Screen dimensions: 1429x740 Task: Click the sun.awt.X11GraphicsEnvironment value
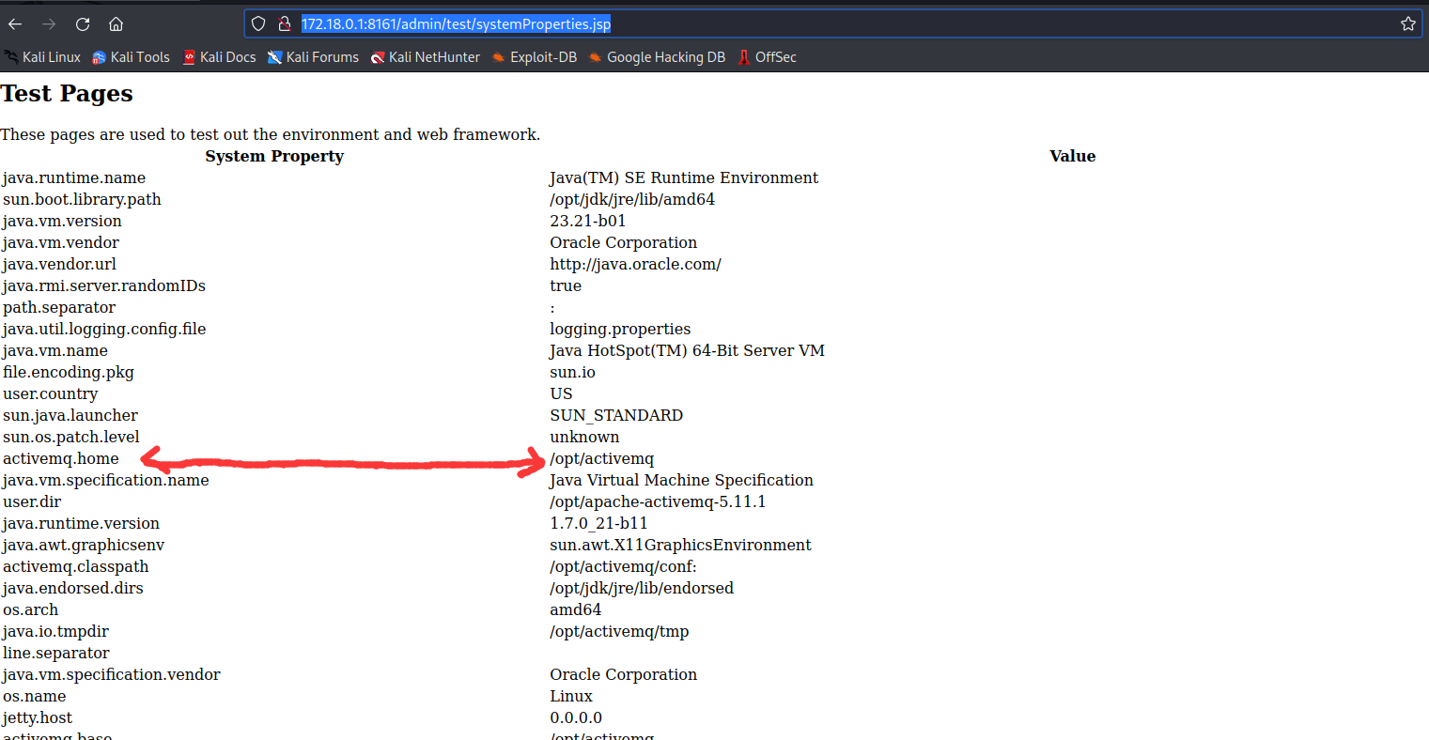(x=681, y=545)
